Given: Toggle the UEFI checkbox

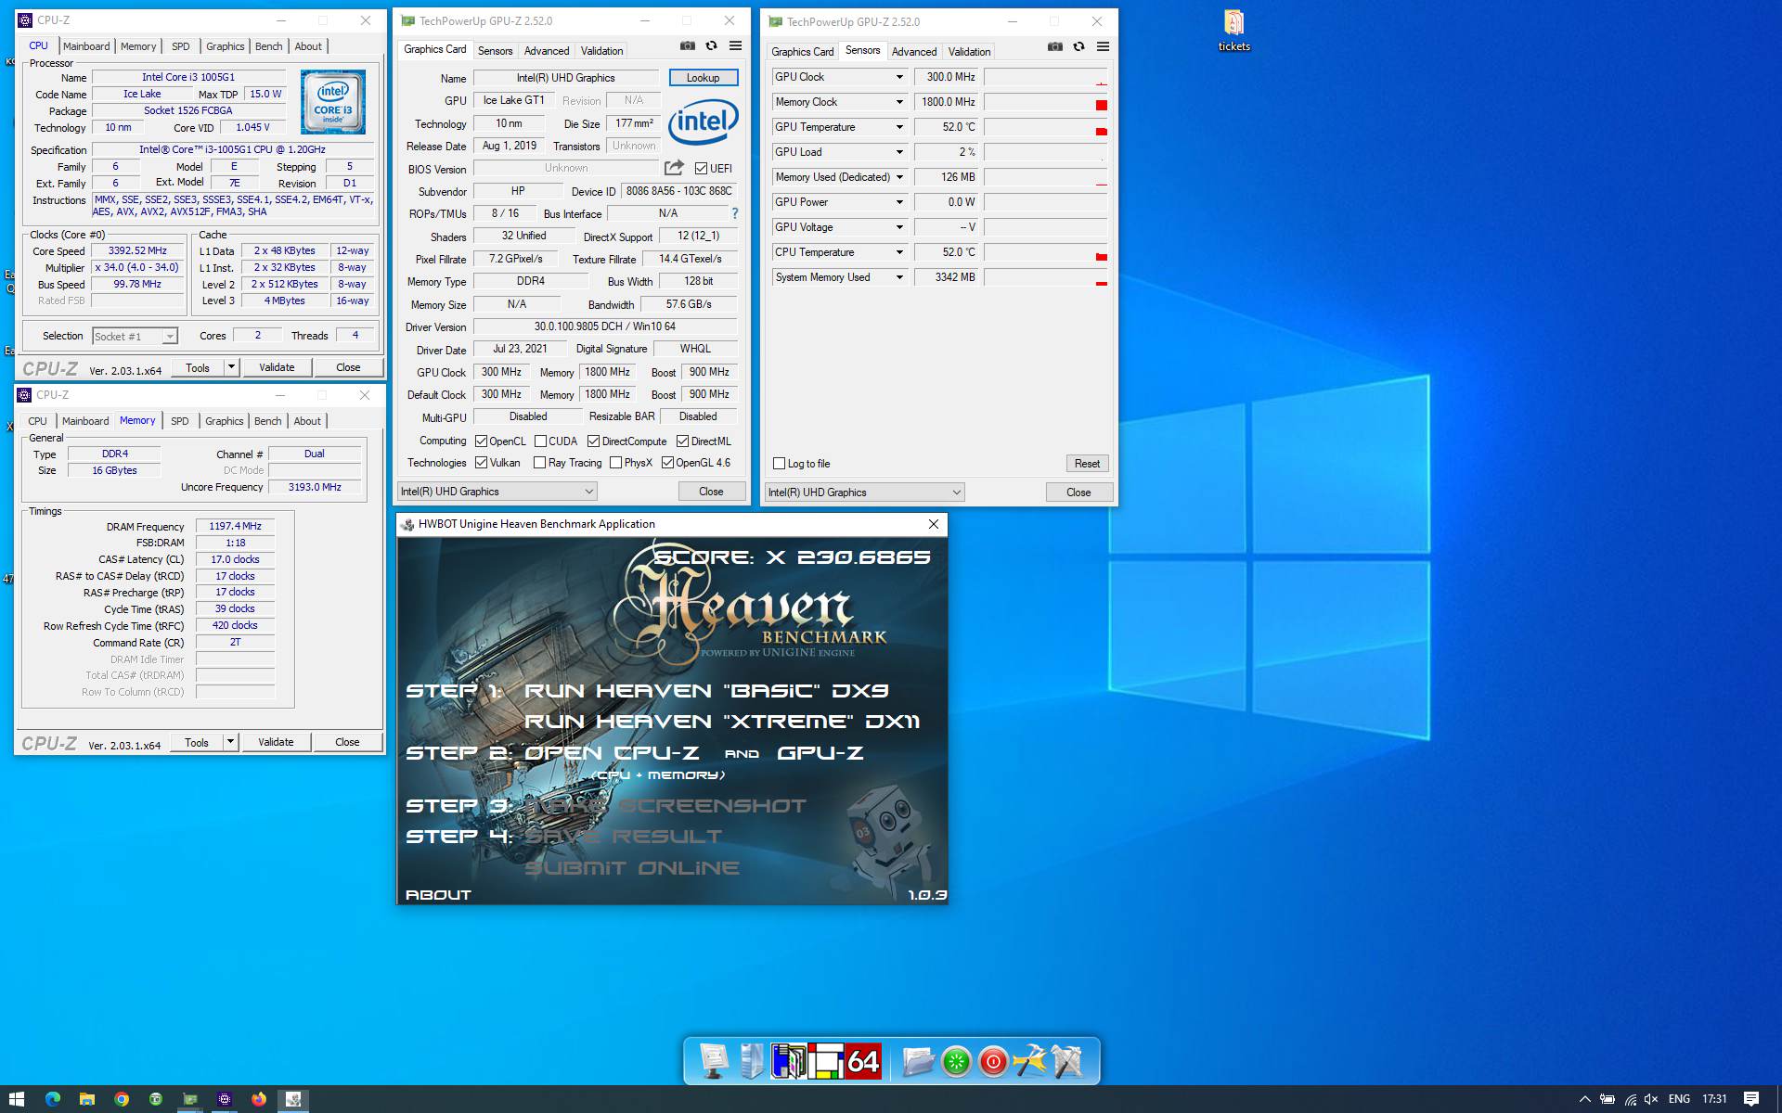Looking at the screenshot, I should [x=701, y=169].
